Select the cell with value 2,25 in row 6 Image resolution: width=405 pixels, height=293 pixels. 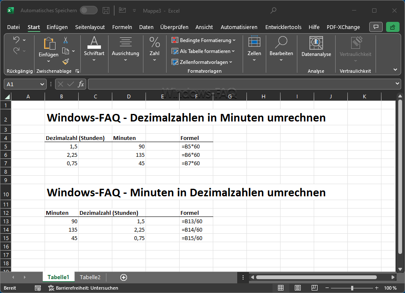61,155
